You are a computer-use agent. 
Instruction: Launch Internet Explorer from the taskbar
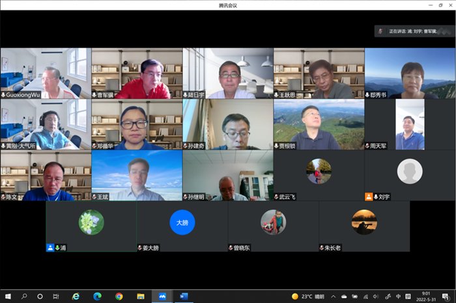(76, 296)
